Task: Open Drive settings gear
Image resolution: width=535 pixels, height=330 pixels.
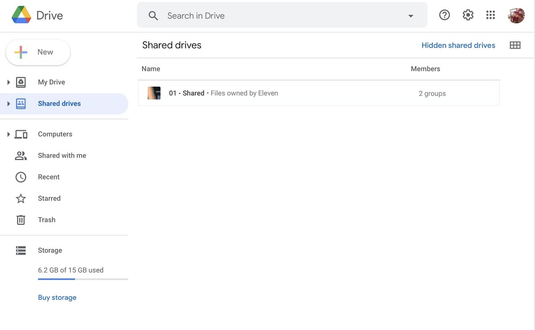Action: 468,14
